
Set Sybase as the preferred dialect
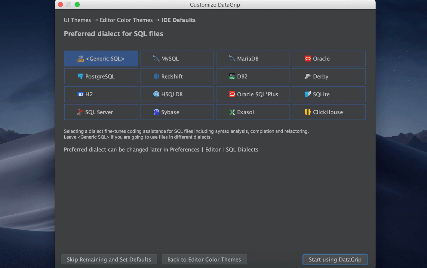click(x=177, y=112)
